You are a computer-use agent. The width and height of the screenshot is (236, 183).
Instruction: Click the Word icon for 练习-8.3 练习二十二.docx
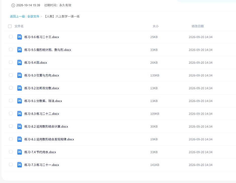click(x=20, y=114)
